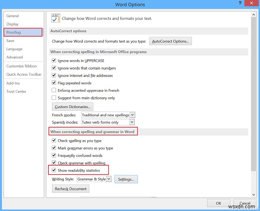This screenshot has width=260, height=211.
Task: Uncheck Check grammar with spelling
Action: (x=54, y=163)
